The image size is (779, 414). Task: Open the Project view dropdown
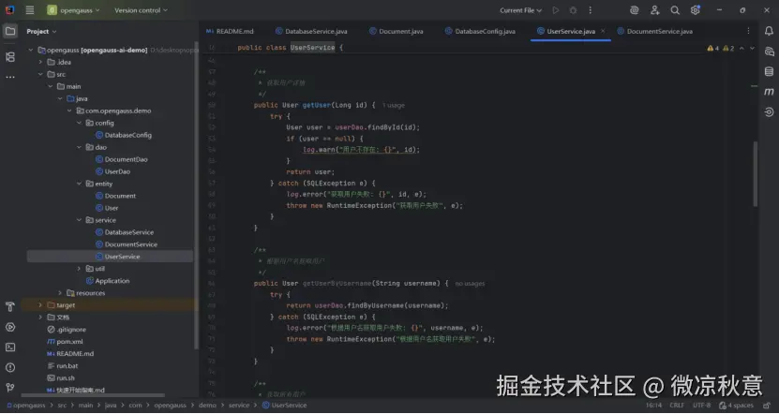pos(42,31)
